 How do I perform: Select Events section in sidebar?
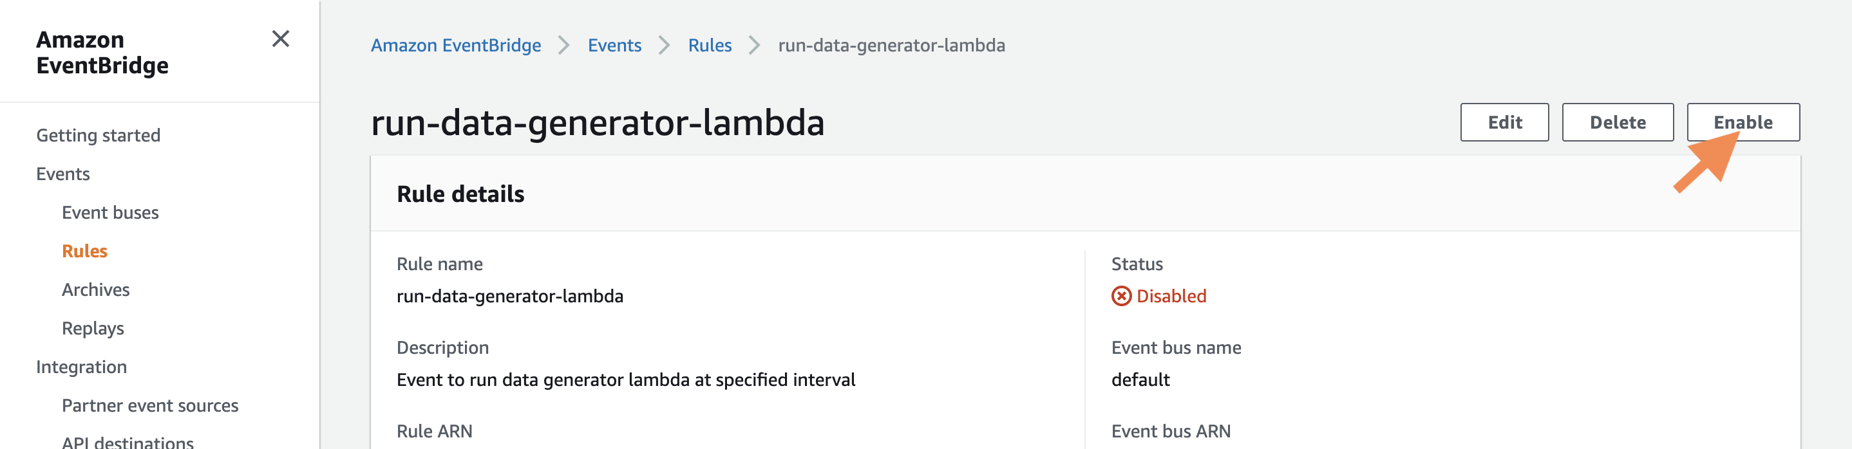(x=63, y=174)
